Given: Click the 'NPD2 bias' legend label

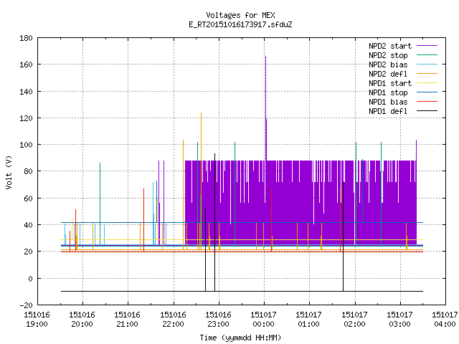Looking at the screenshot, I should 388,64.
